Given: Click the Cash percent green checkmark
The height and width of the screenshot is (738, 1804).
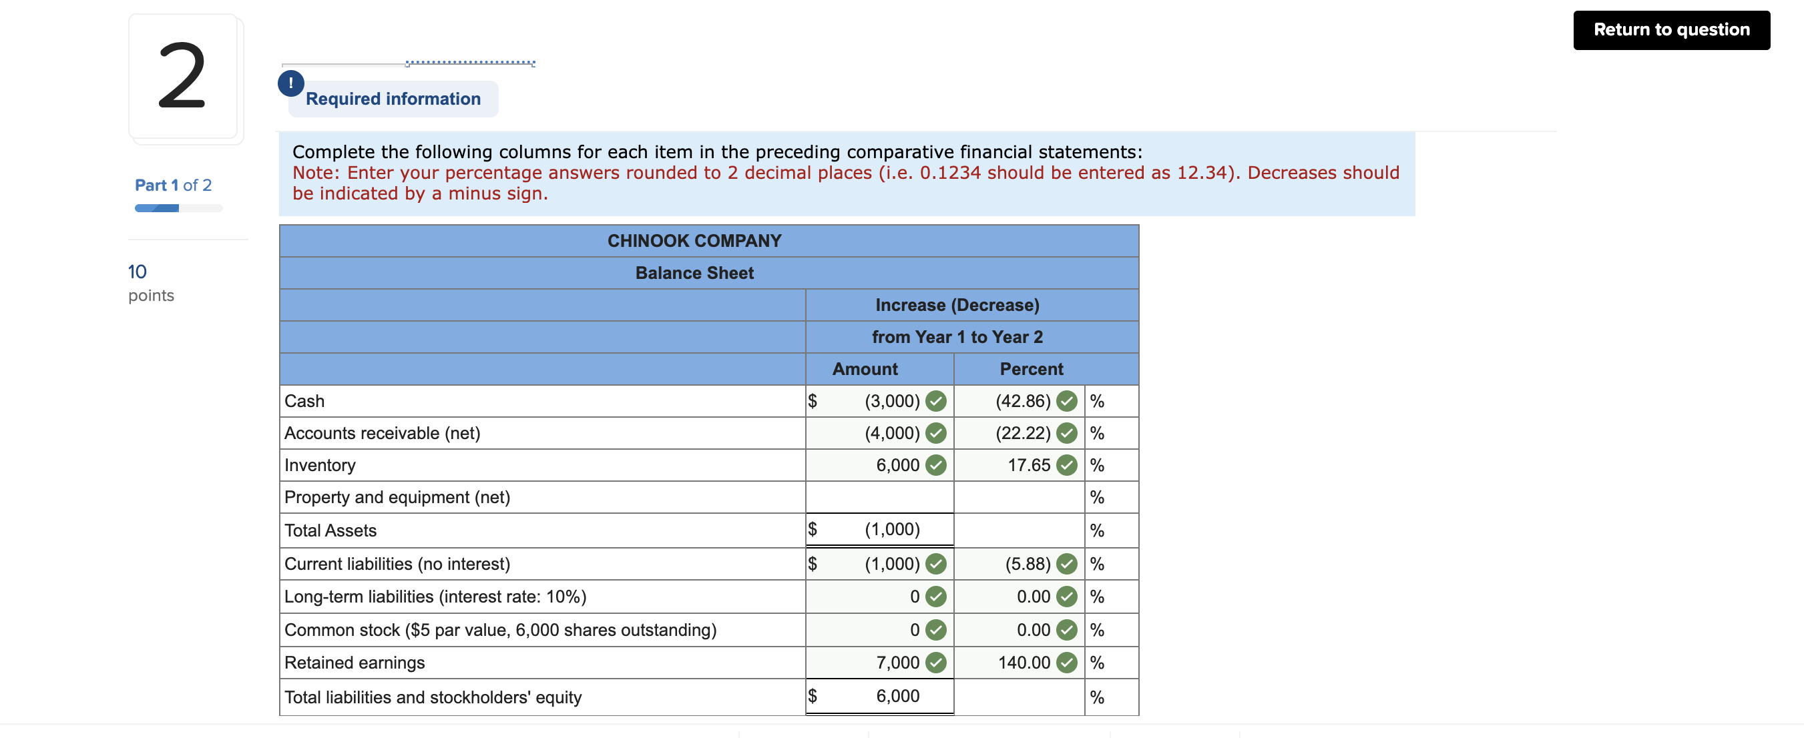Looking at the screenshot, I should pos(1066,401).
